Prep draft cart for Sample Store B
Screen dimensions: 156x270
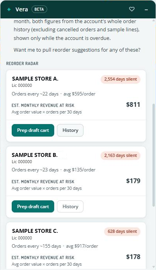click(33, 207)
